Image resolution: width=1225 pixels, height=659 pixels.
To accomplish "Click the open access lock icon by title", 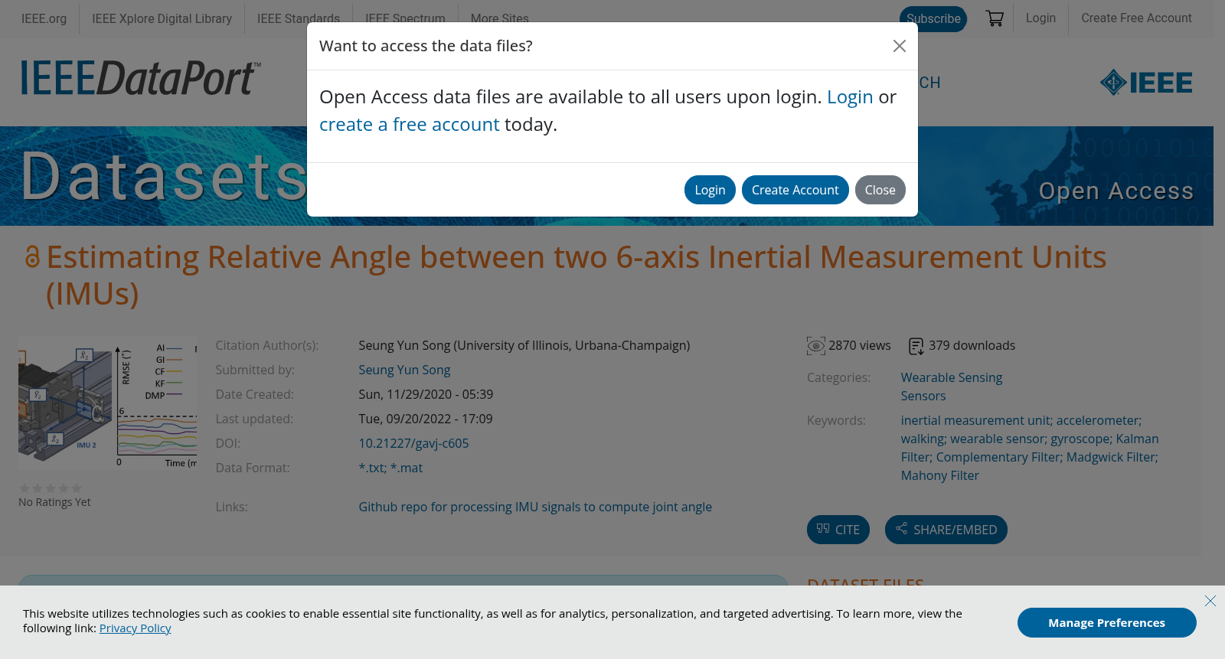I will click(x=32, y=256).
